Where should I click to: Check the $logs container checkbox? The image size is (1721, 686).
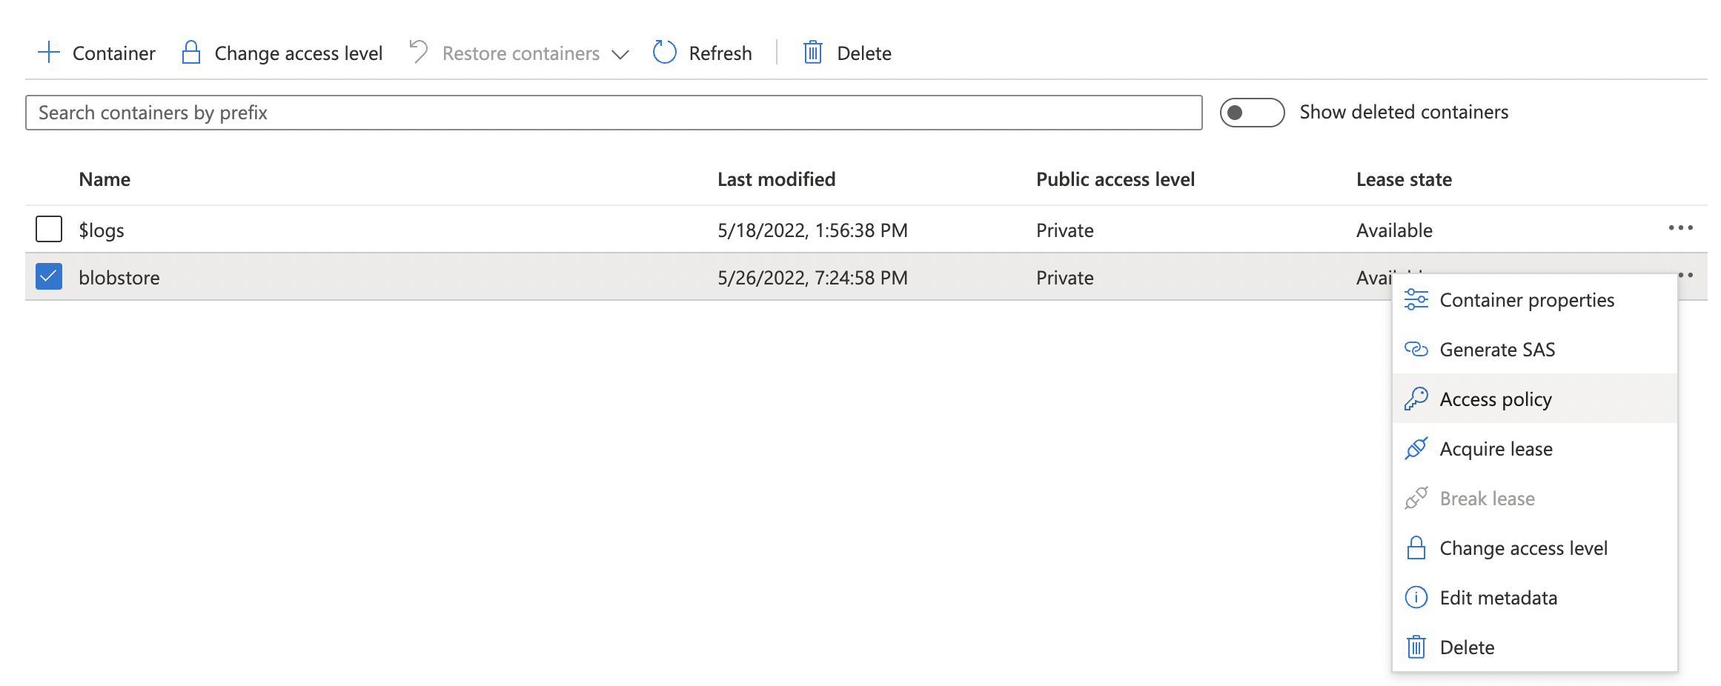click(x=49, y=229)
